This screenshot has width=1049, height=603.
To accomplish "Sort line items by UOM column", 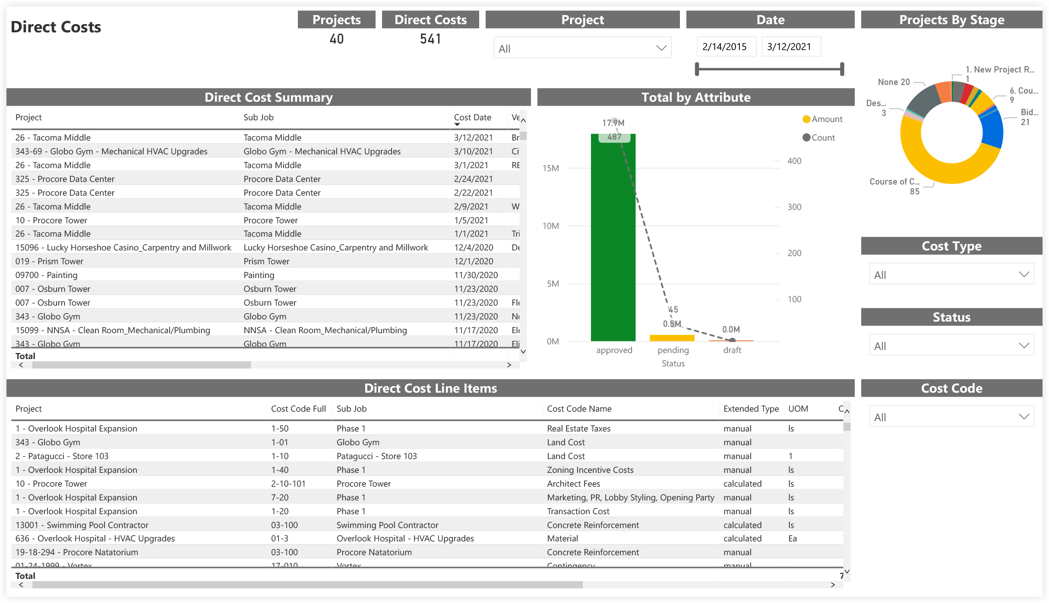I will point(798,409).
